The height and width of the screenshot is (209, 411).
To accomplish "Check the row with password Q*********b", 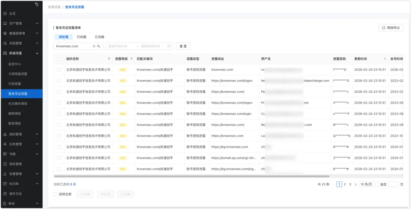I will coord(59,136).
